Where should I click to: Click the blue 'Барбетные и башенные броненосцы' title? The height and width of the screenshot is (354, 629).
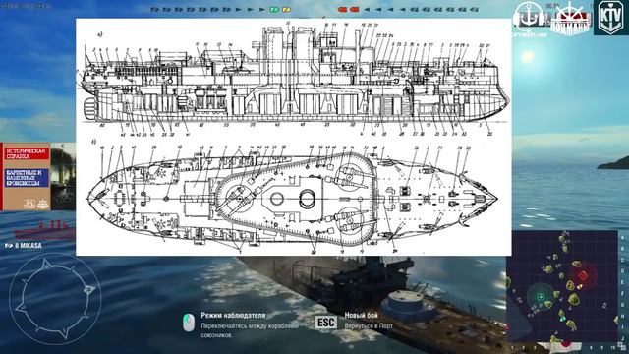[x=27, y=178]
